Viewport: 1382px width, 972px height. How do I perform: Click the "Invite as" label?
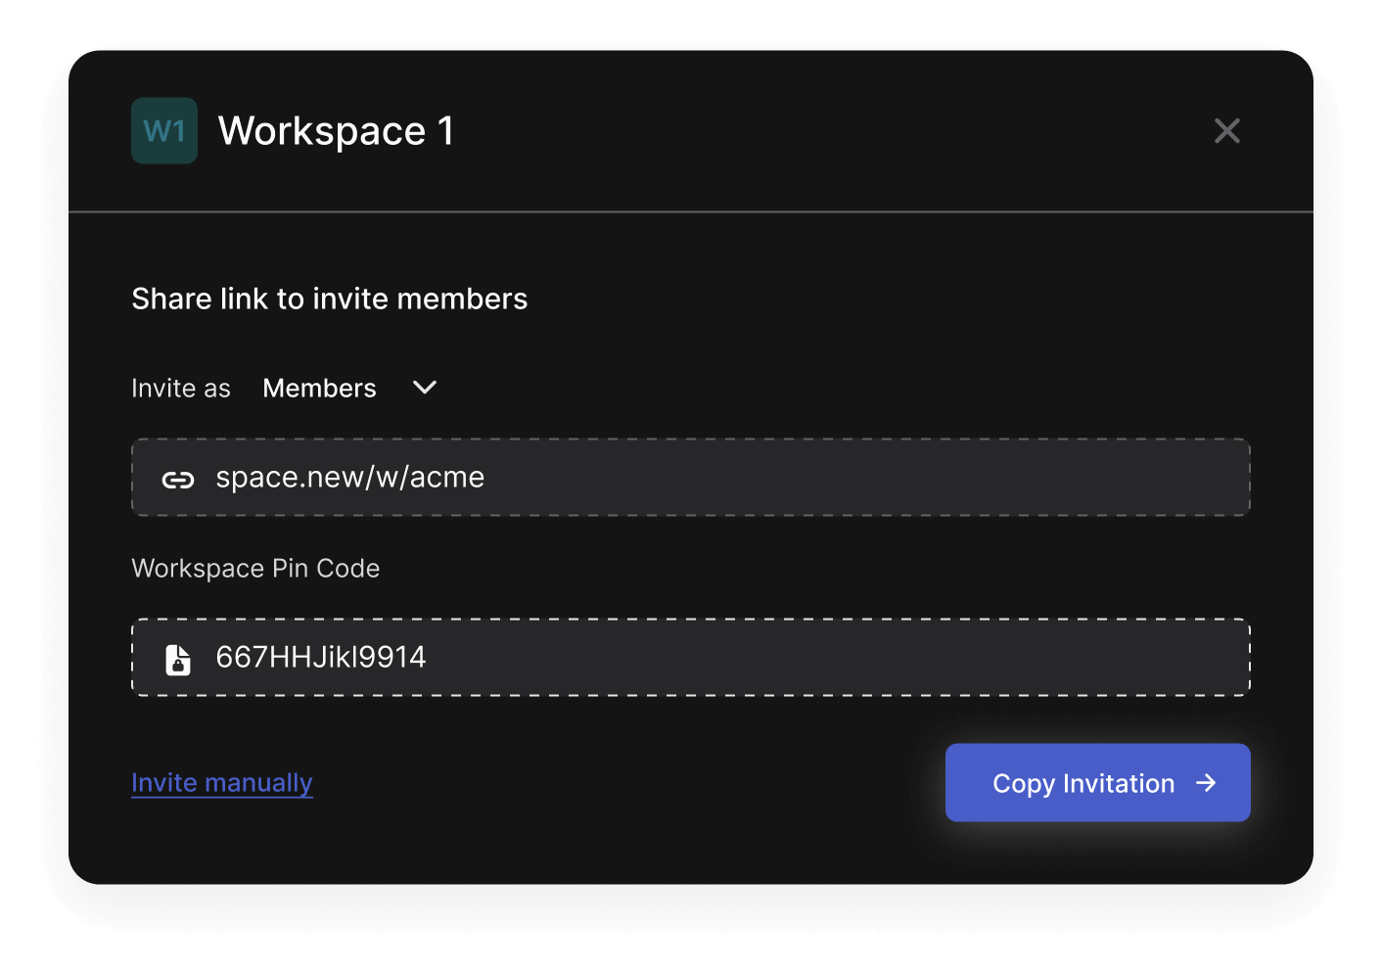tap(181, 389)
